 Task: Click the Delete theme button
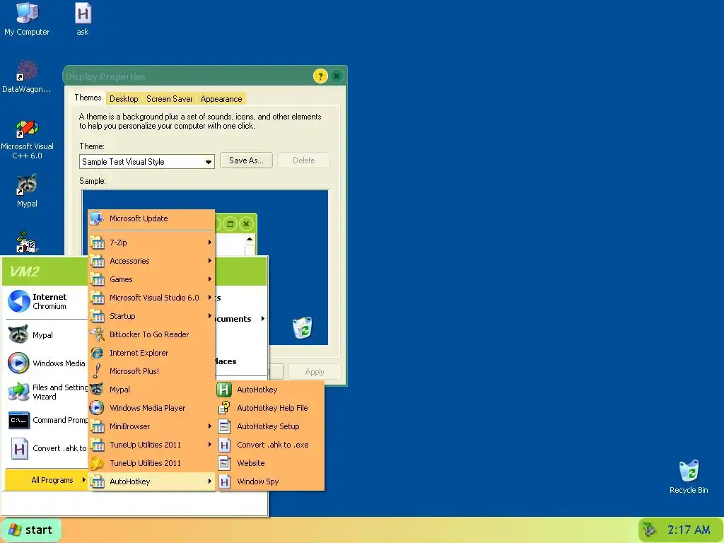click(x=303, y=160)
